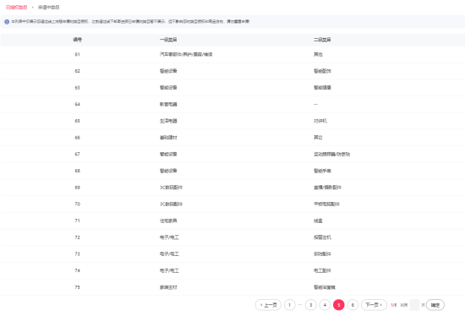Click the highlighted current page 5
The width and height of the screenshot is (465, 316).
[x=339, y=305]
